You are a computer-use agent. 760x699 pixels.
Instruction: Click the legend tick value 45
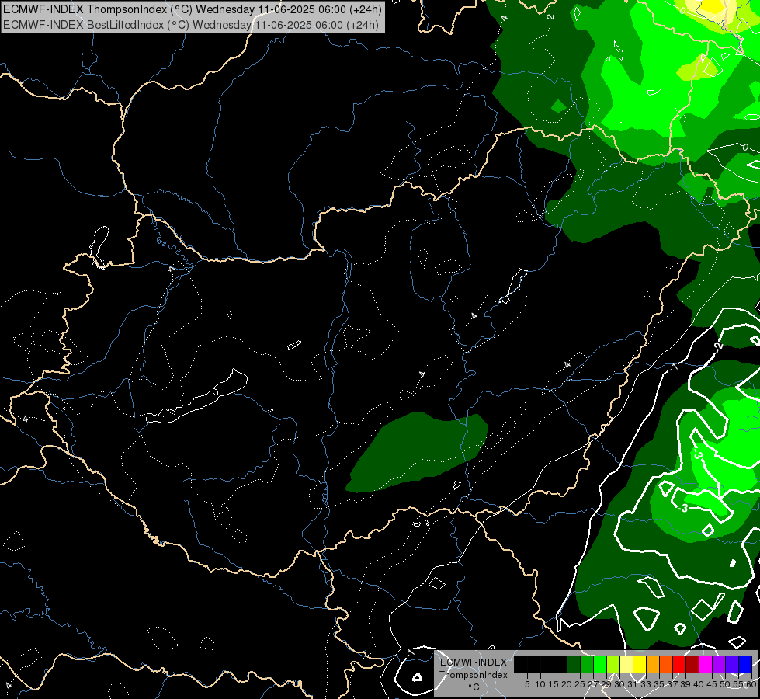(712, 684)
